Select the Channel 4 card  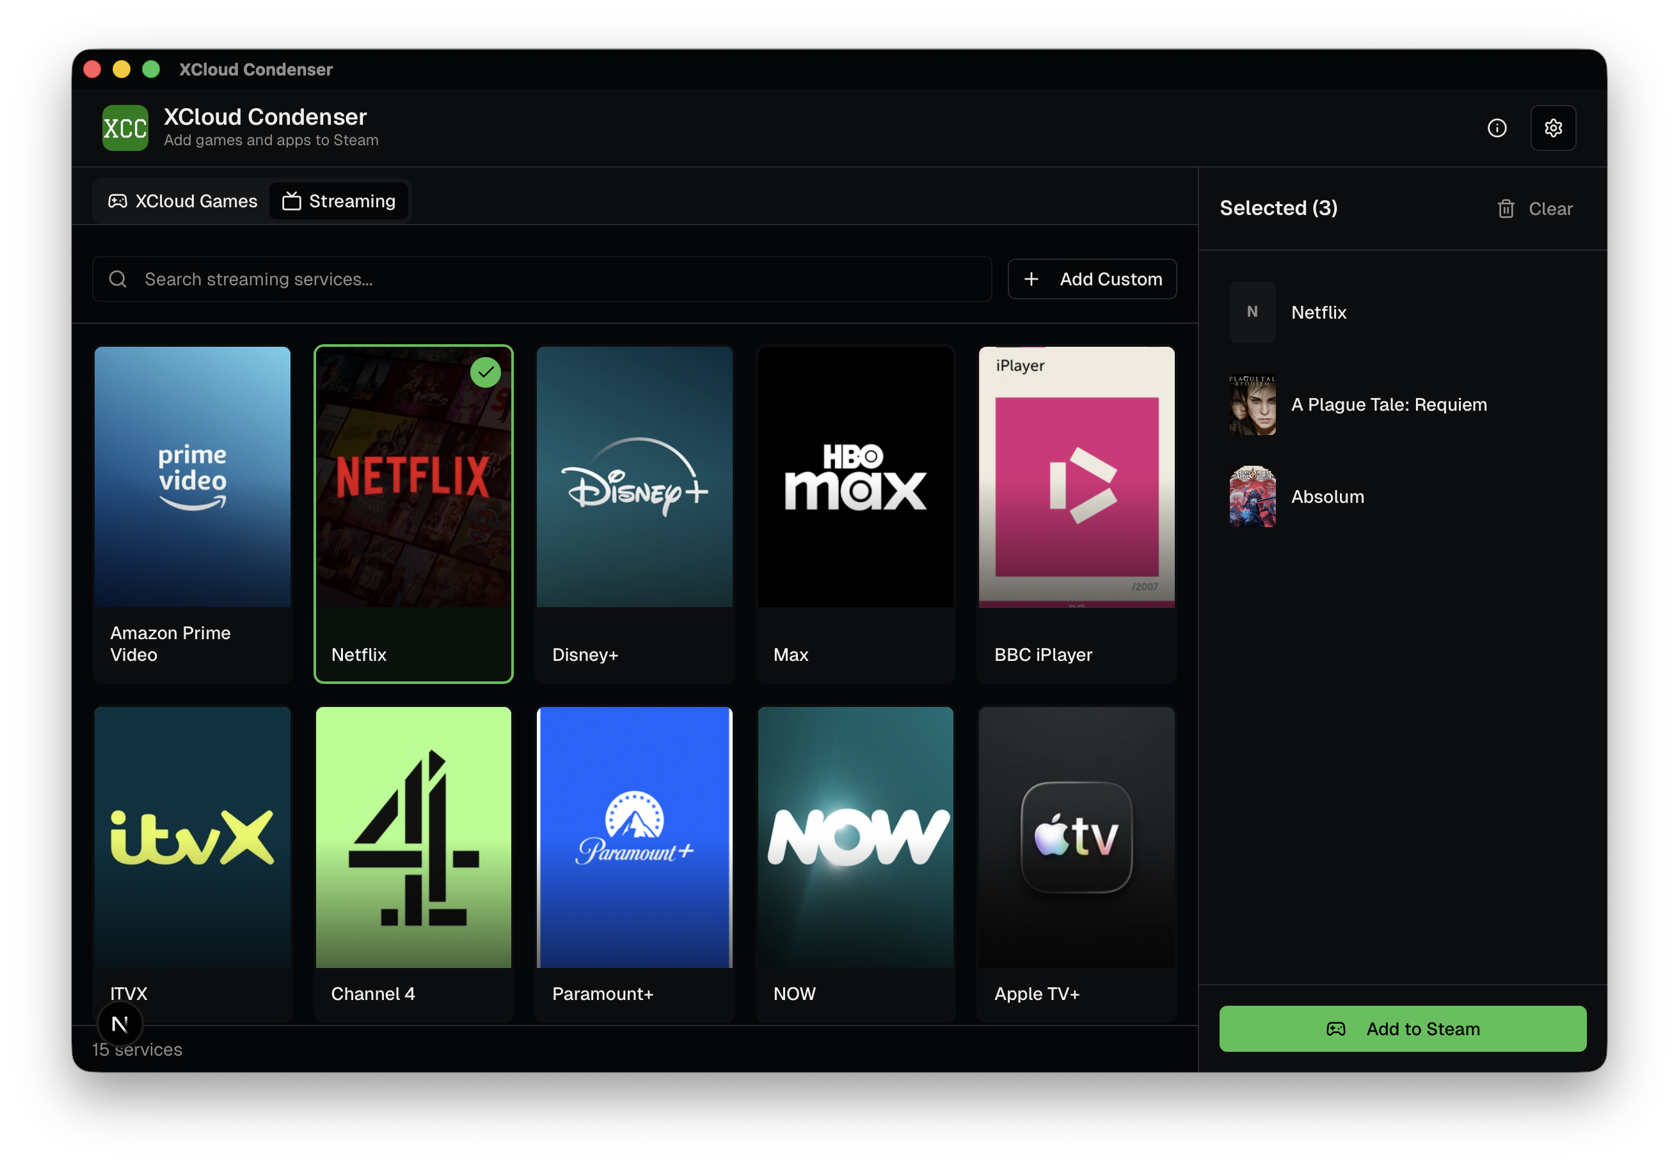413,864
